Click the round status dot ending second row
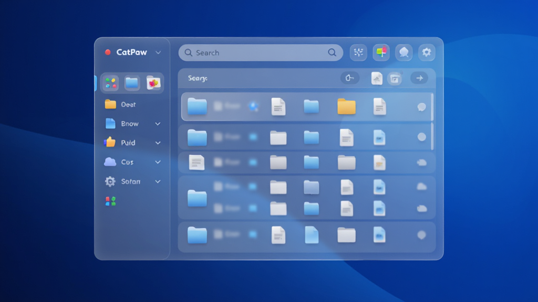The image size is (538, 302). coord(422,137)
